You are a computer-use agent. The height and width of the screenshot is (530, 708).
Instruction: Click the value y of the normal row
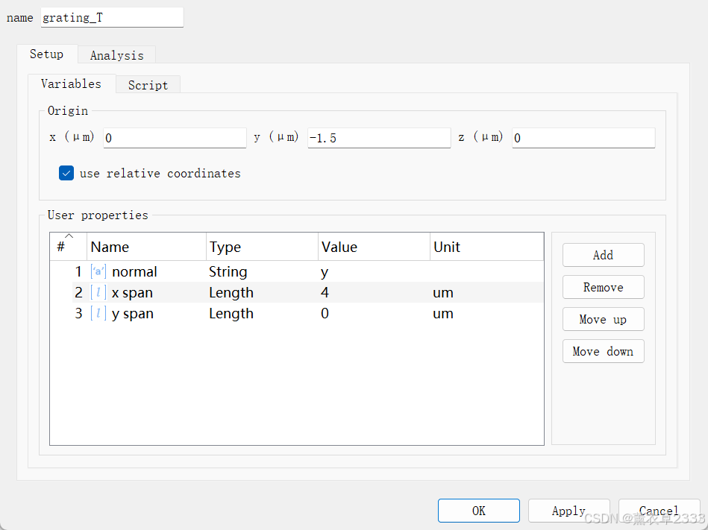point(325,272)
